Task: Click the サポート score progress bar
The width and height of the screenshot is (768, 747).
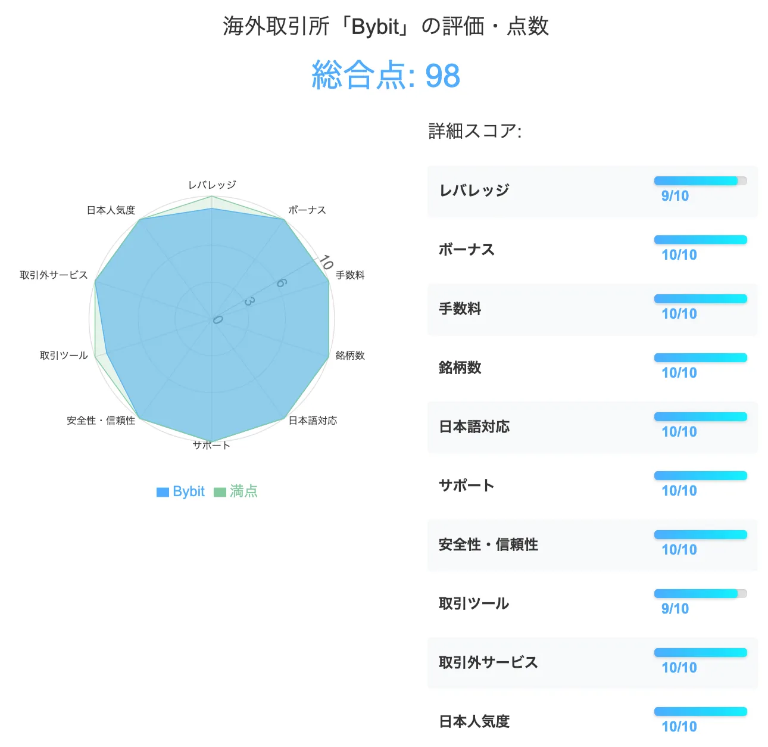Action: coord(701,475)
